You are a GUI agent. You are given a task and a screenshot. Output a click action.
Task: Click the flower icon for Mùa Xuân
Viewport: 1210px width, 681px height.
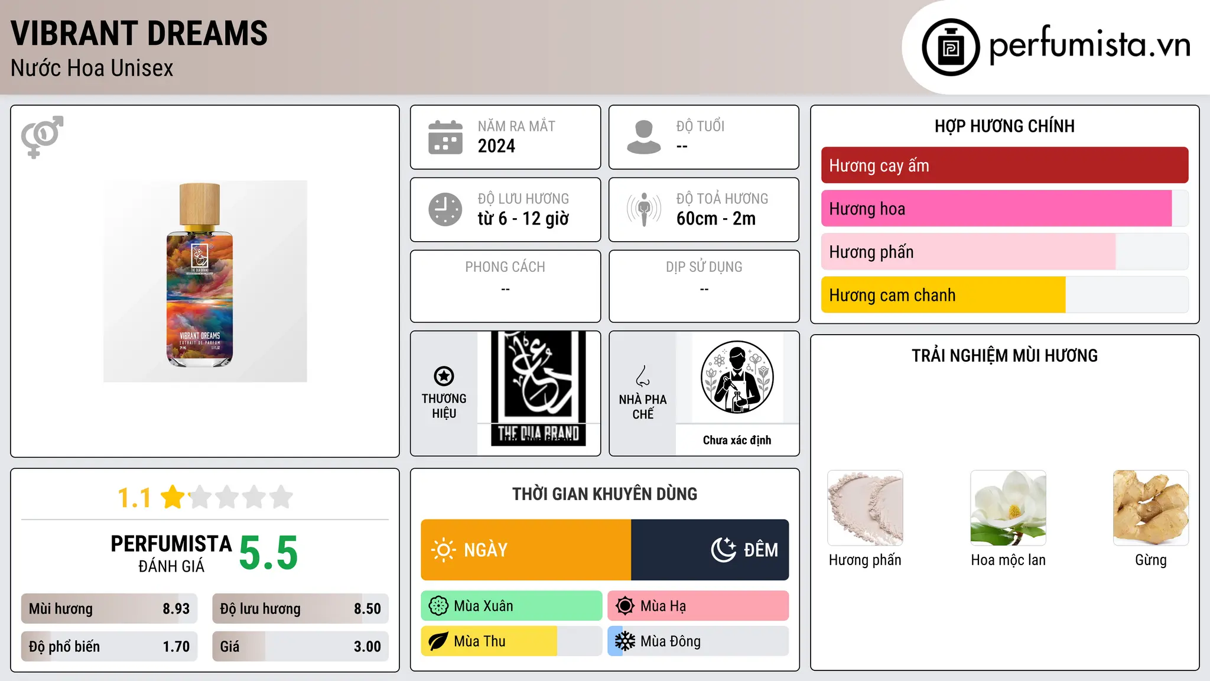[x=438, y=606]
